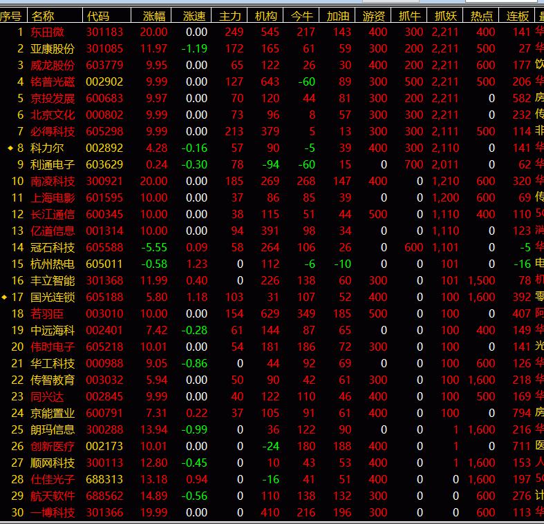Image resolution: width=544 pixels, height=524 pixels.
Task: Sort by the 涨速 column header
Action: click(194, 16)
